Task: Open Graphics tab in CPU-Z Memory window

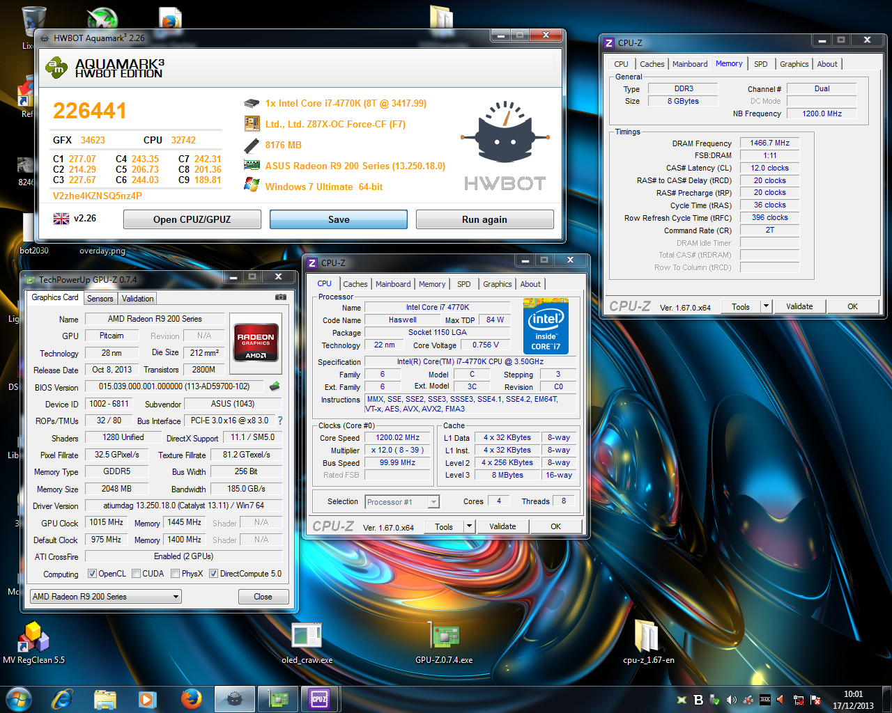Action: pyautogui.click(x=794, y=64)
